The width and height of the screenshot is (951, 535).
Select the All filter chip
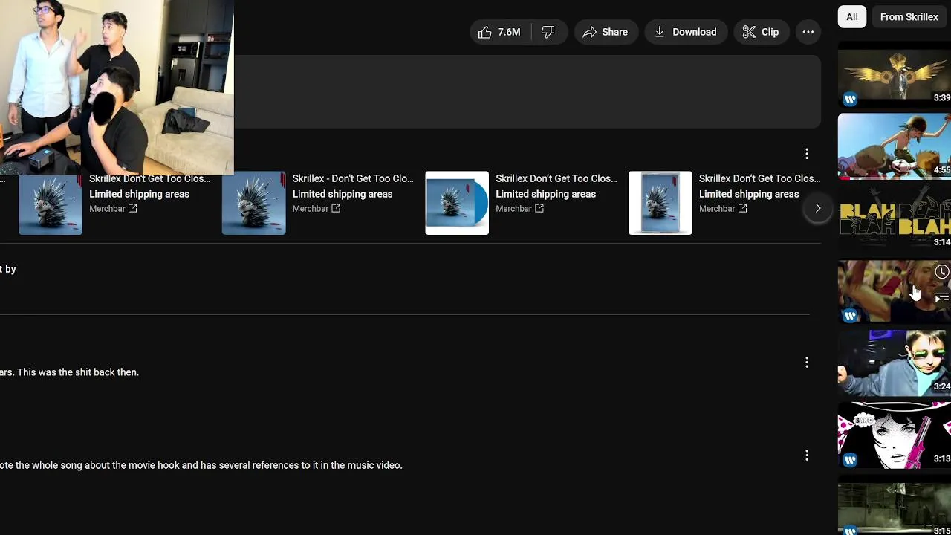point(852,16)
